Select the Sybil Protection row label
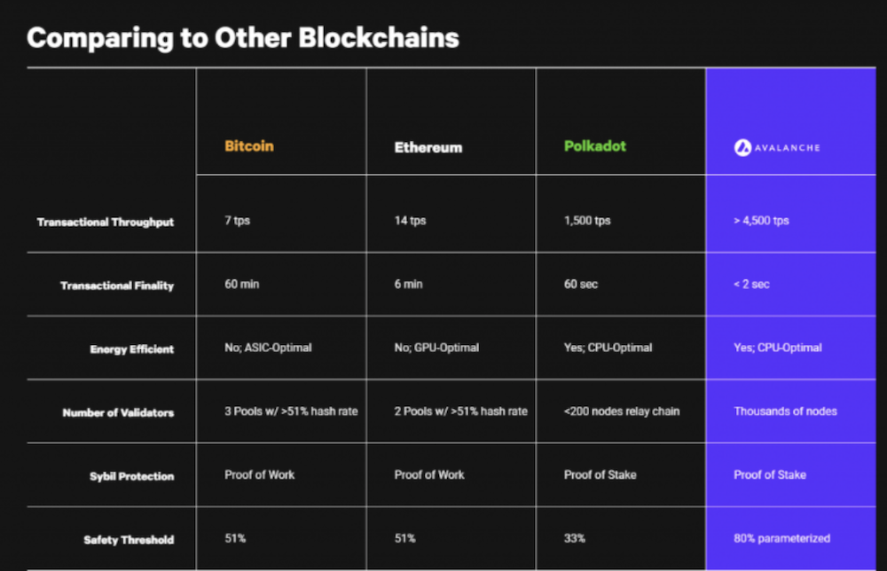887x571 pixels. [132, 477]
